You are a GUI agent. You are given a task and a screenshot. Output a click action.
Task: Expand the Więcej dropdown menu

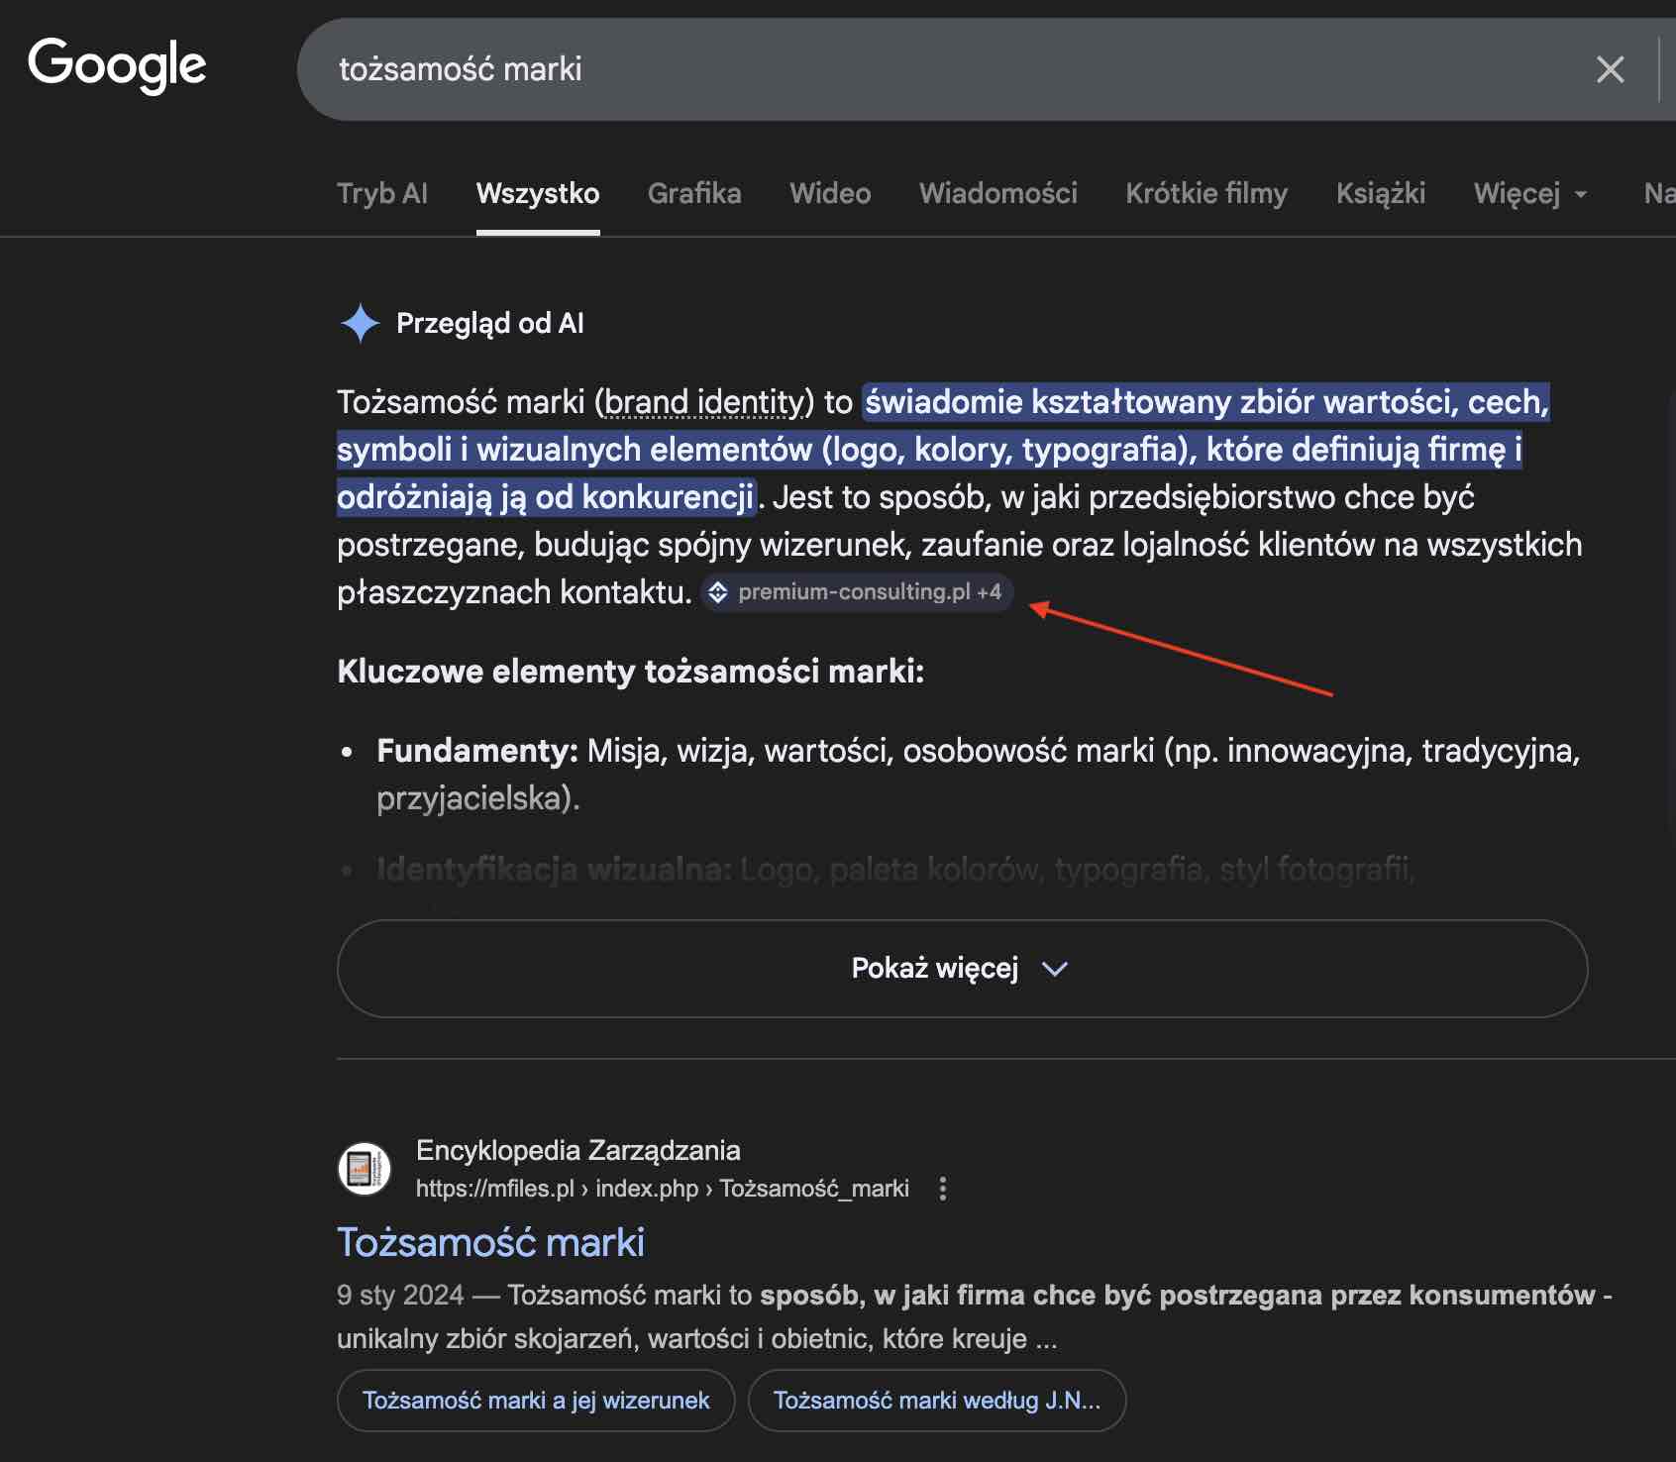(1528, 194)
